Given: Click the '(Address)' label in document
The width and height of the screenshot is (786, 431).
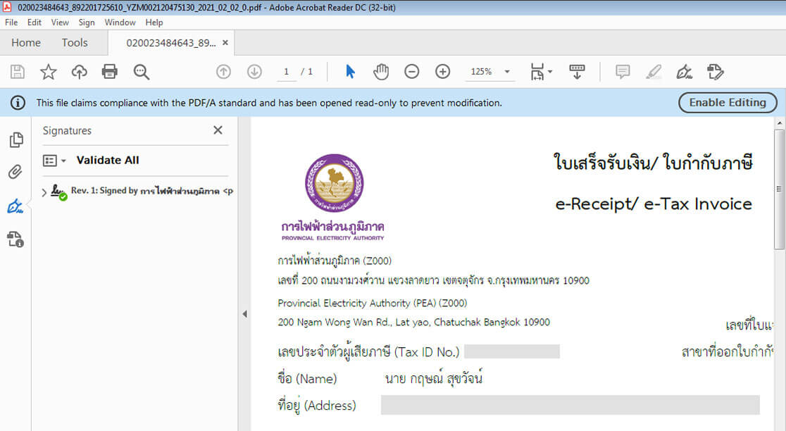Looking at the screenshot, I should tap(330, 406).
